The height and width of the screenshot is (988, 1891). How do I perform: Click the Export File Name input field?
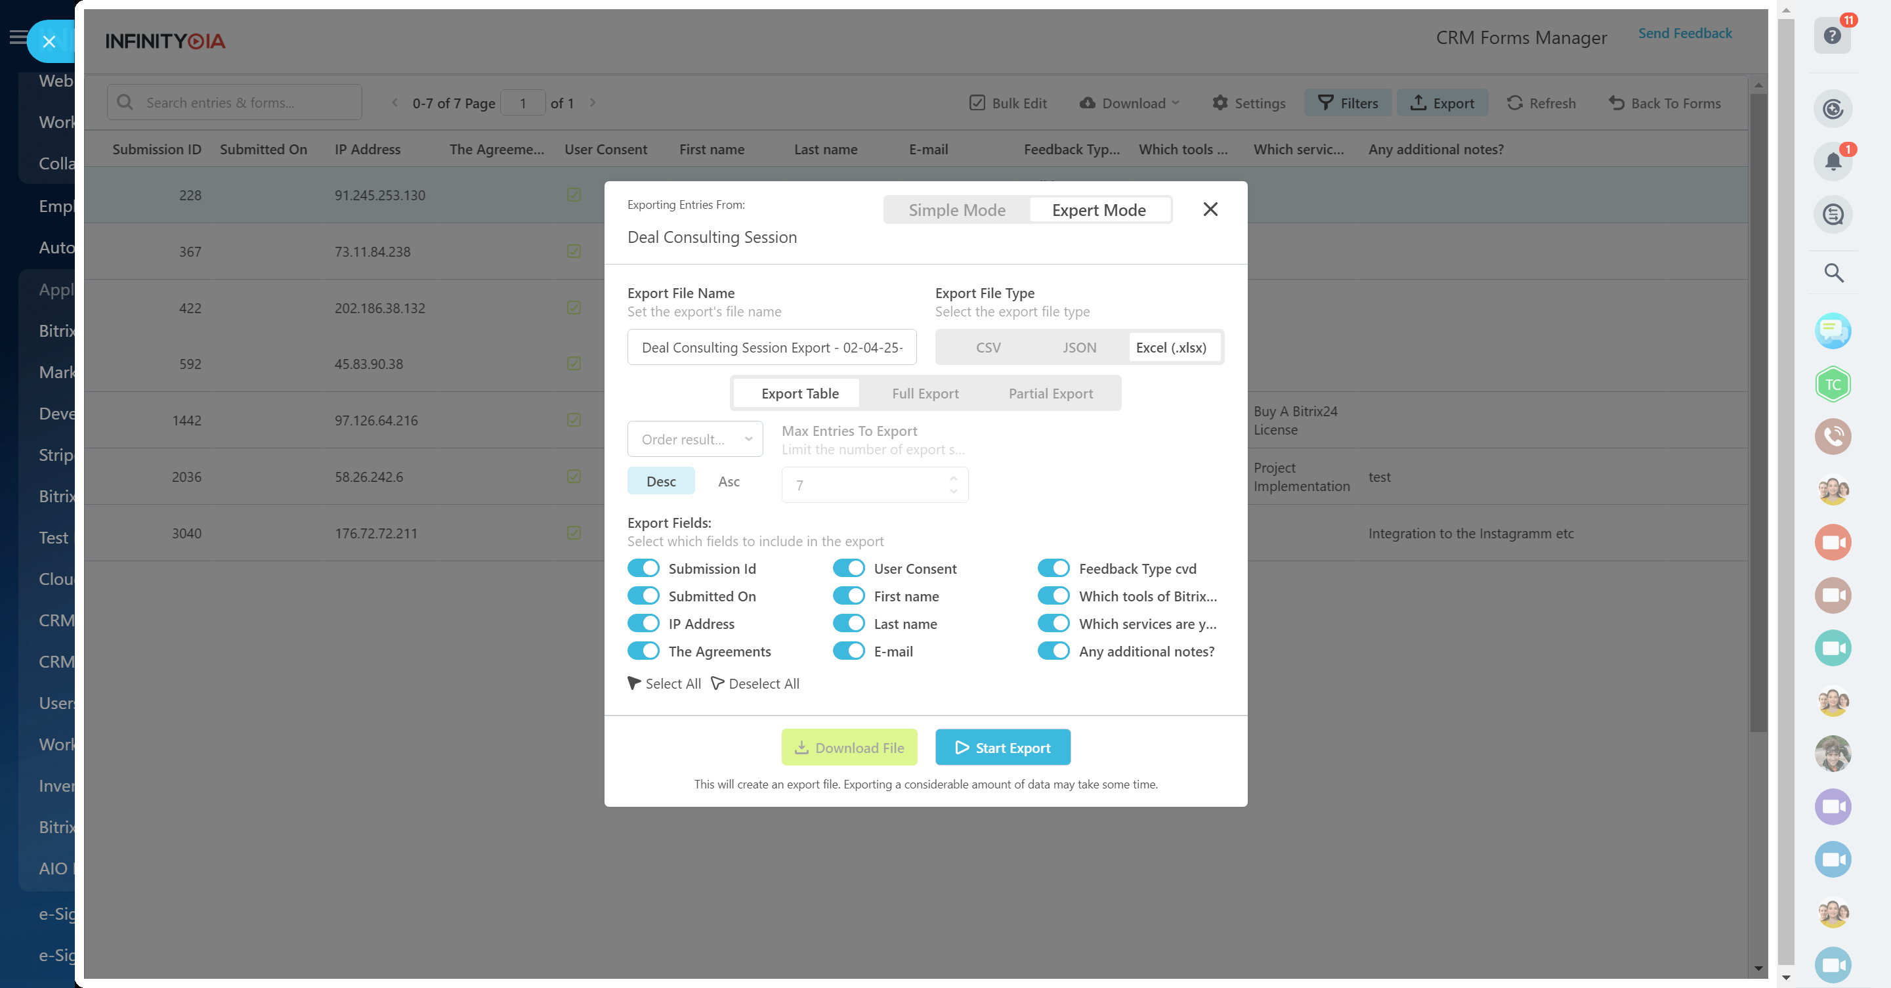(x=771, y=347)
